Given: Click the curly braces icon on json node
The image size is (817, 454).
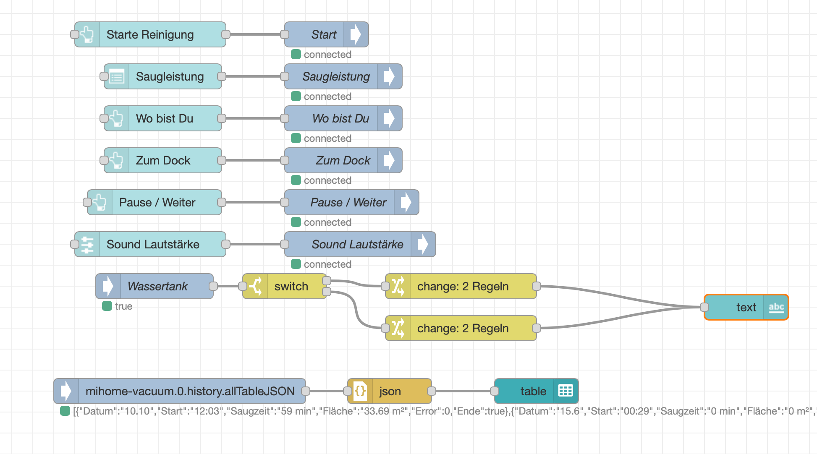Looking at the screenshot, I should (360, 391).
